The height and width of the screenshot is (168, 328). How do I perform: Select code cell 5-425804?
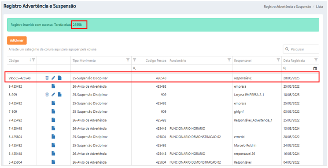(15, 162)
